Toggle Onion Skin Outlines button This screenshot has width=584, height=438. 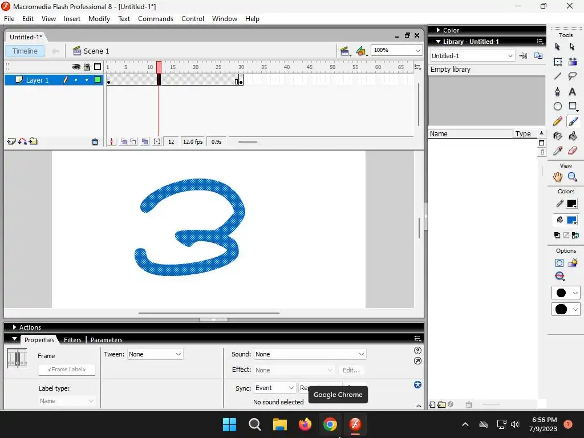click(x=133, y=141)
